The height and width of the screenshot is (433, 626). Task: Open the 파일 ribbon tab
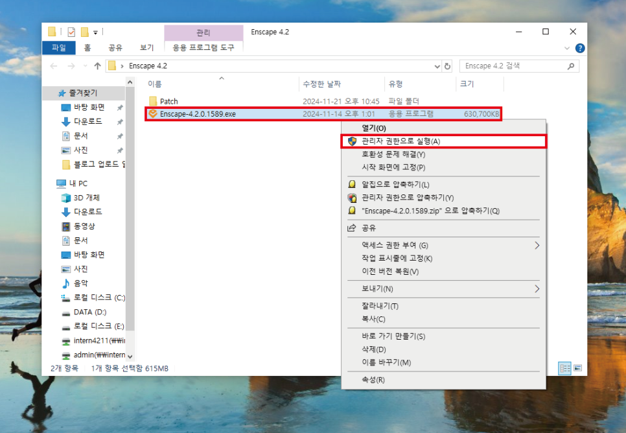point(59,47)
